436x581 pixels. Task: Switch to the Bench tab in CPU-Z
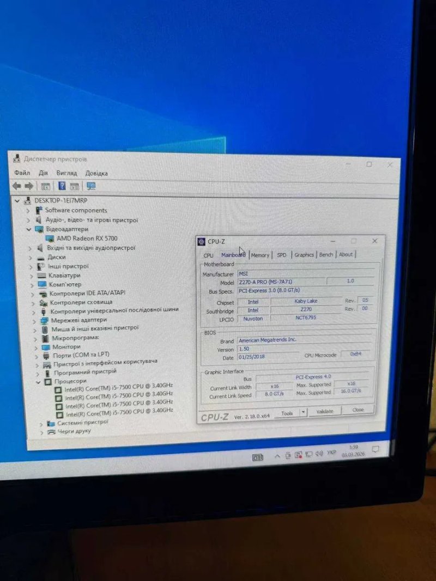[326, 254]
